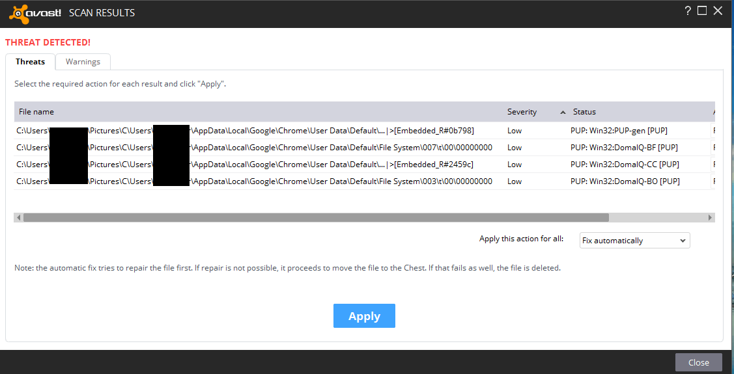Click the horizontal scrollbar right arrow
The image size is (734, 374).
[710, 217]
